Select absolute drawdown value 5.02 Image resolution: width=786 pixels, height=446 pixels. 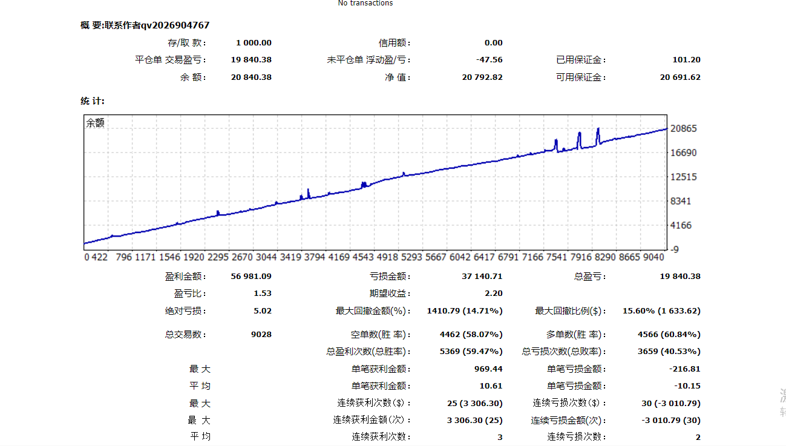coord(263,310)
